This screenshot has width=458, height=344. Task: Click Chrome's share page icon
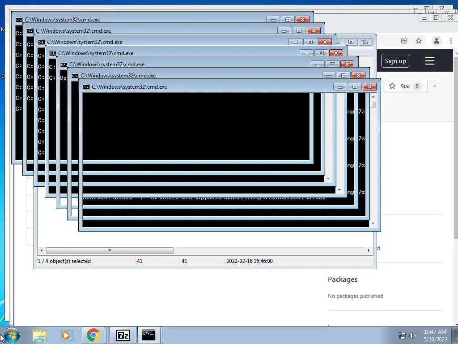404,41
